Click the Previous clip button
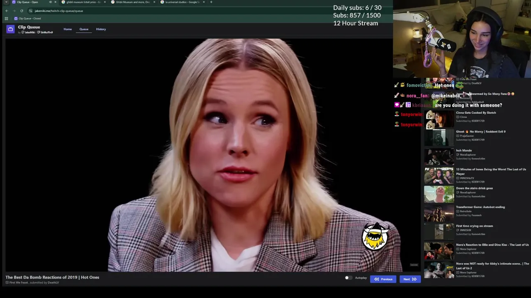Viewport: 531px width, 298px height. click(383, 279)
